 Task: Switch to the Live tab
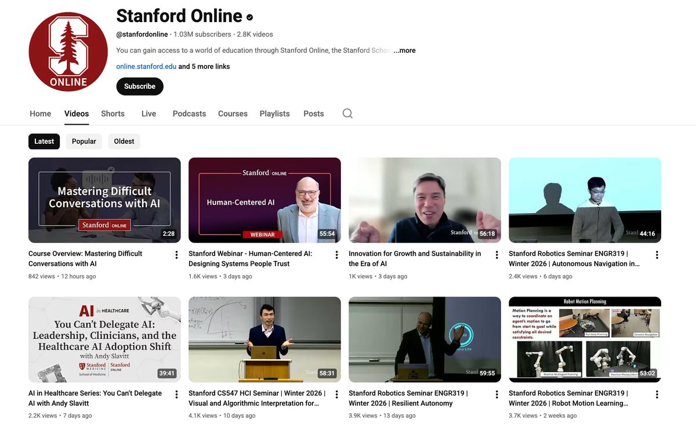coord(148,114)
